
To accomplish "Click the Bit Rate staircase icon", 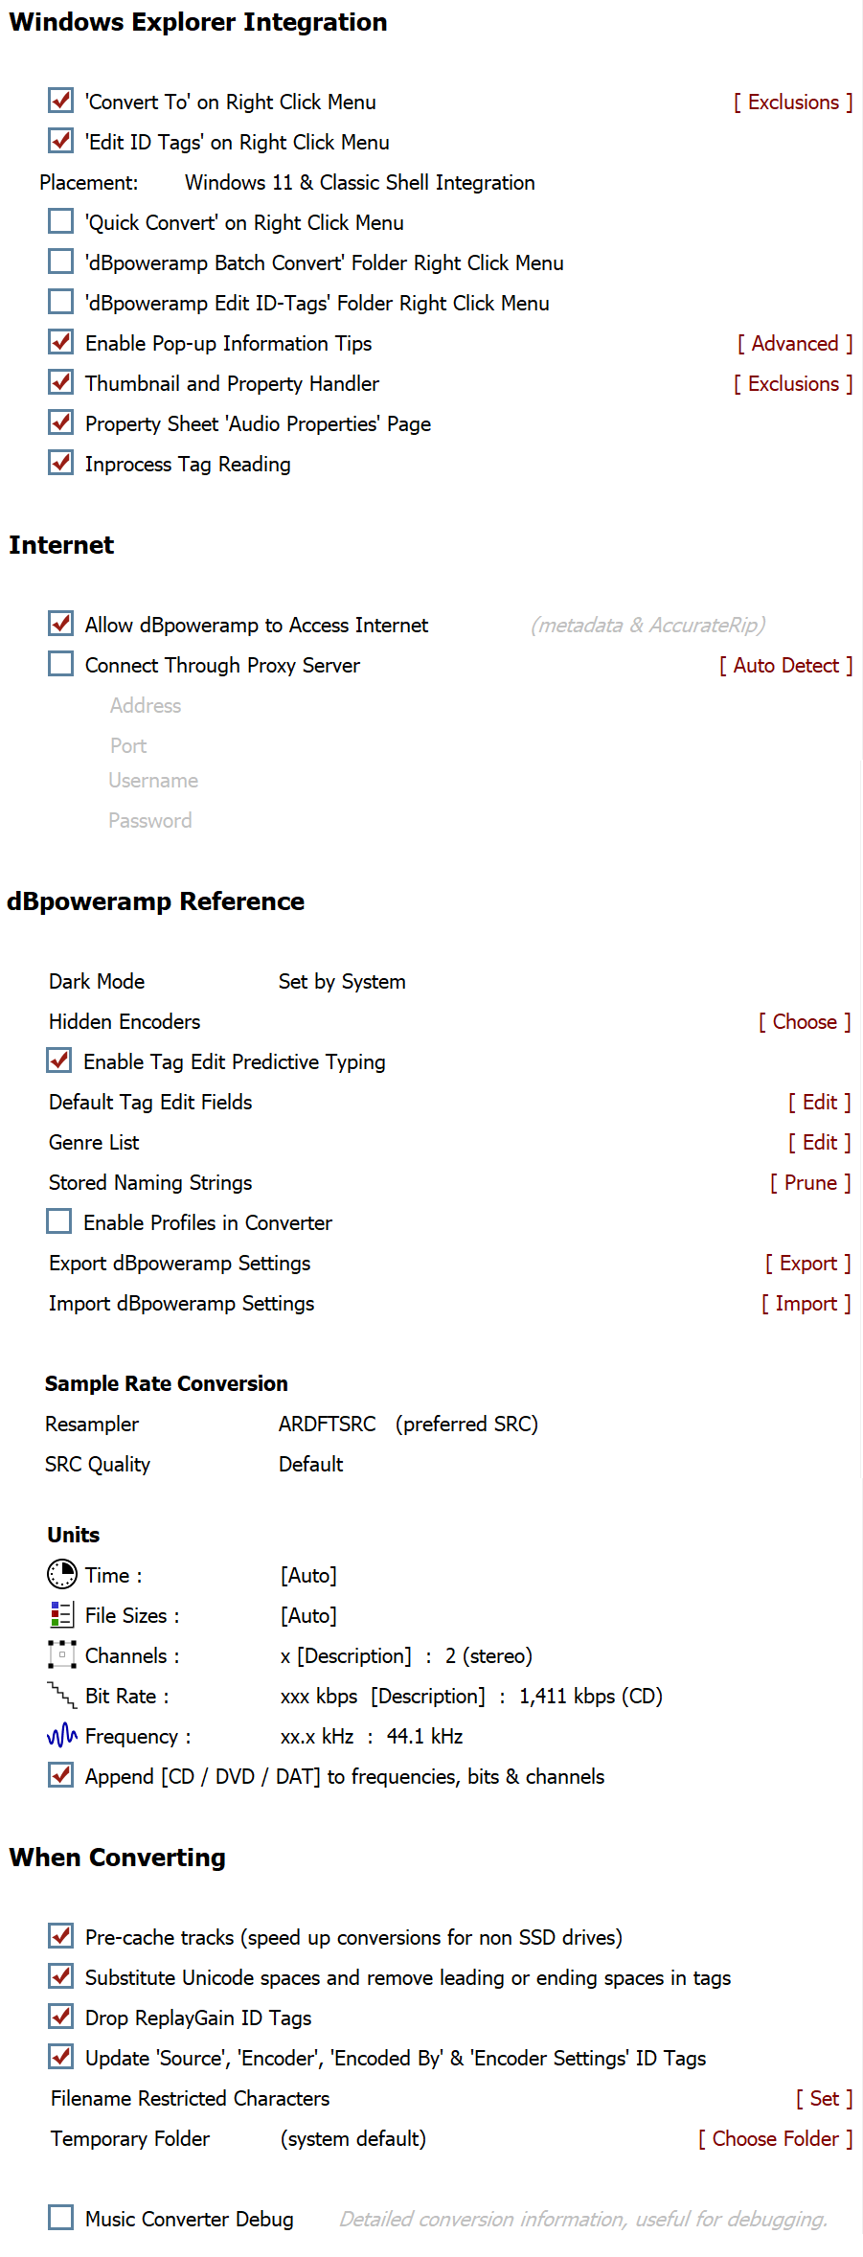I will [61, 1695].
